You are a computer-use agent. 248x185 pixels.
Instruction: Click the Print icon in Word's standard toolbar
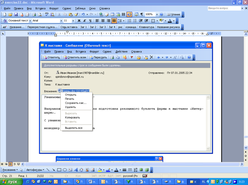pos(34,14)
